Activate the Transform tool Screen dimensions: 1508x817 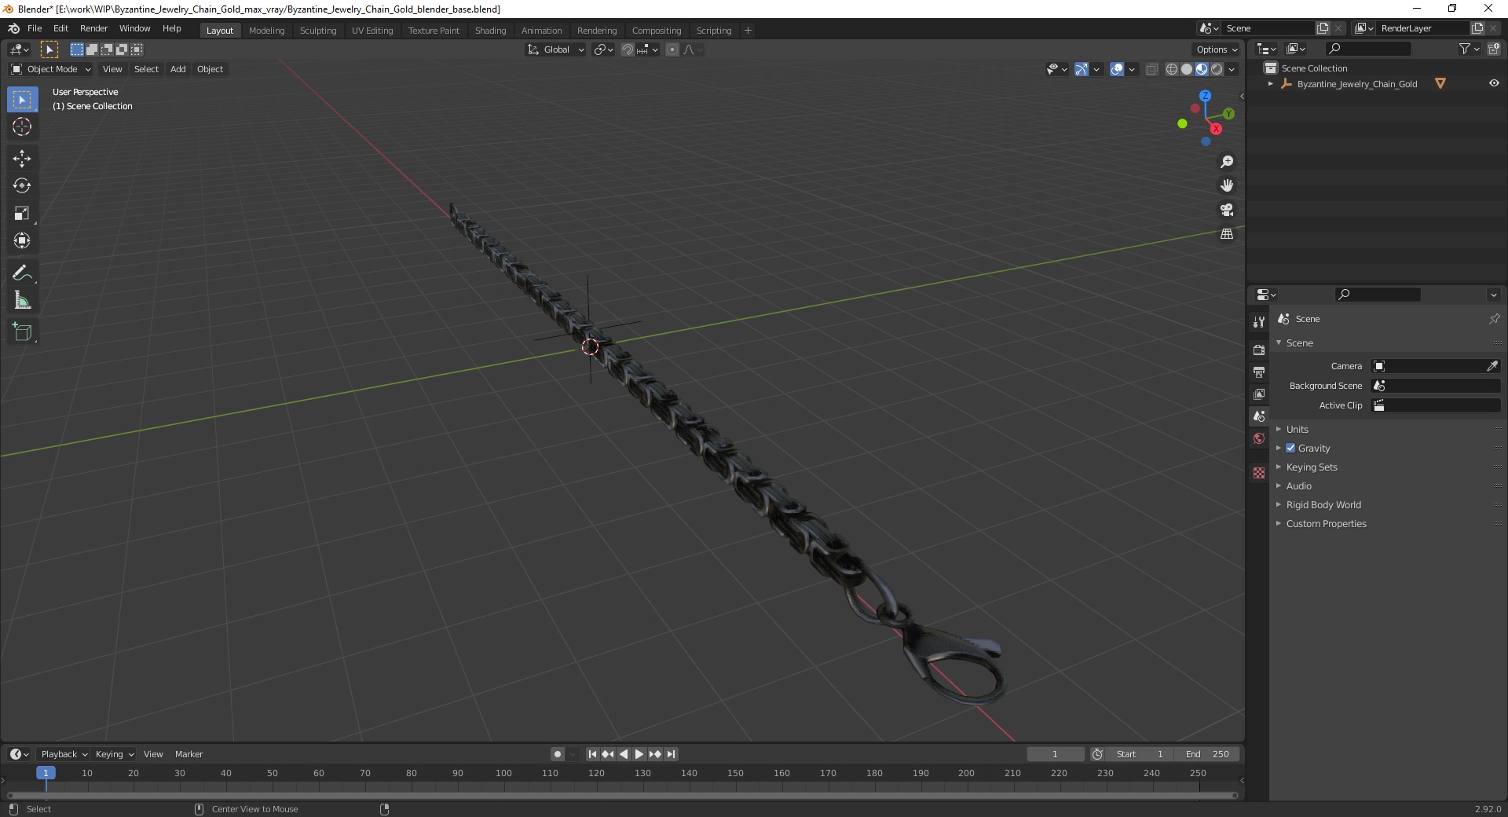click(x=22, y=240)
